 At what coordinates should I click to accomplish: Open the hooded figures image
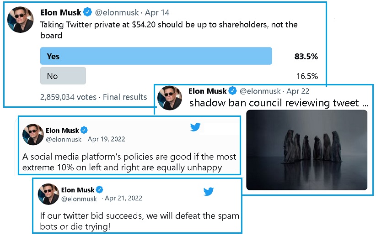(x=306, y=149)
